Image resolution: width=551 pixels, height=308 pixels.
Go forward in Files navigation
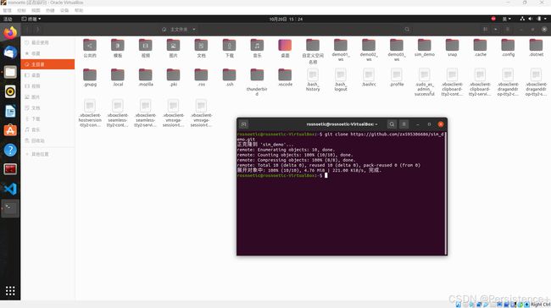37,30
